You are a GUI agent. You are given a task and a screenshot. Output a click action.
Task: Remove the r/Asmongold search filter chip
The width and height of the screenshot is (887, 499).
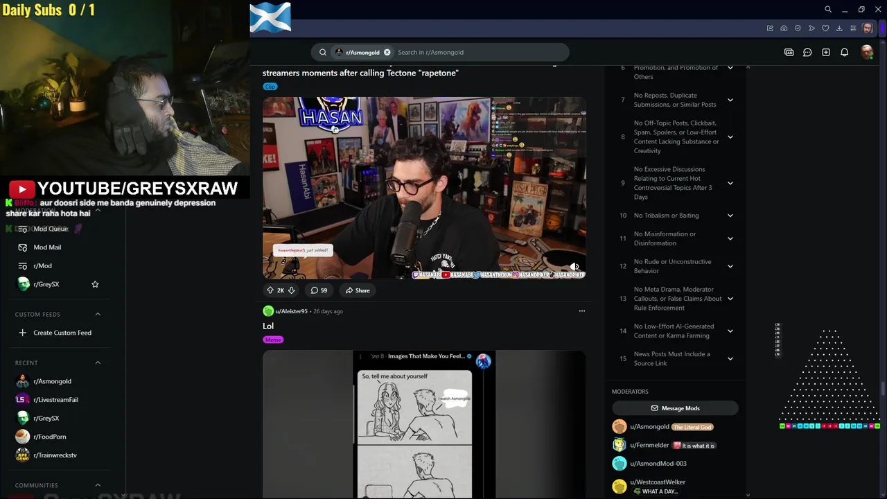[x=387, y=52]
